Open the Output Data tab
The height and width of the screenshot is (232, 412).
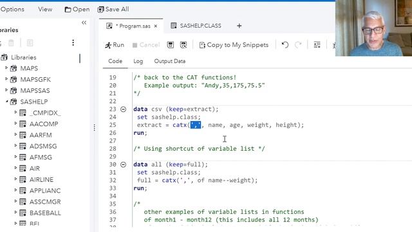[170, 61]
